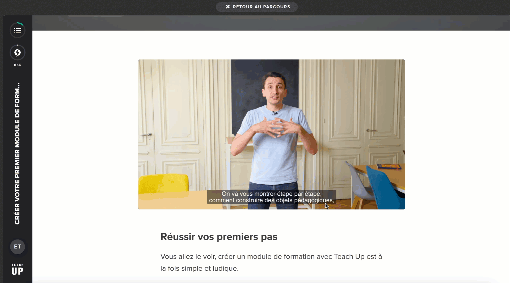Click the gray banner above the content
The image size is (510, 283).
point(271,23)
